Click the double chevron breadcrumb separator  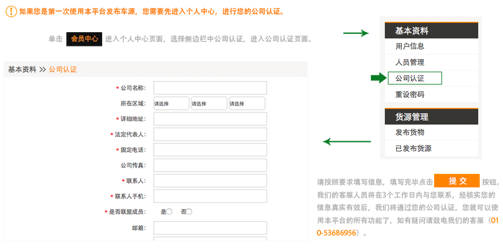(x=42, y=69)
